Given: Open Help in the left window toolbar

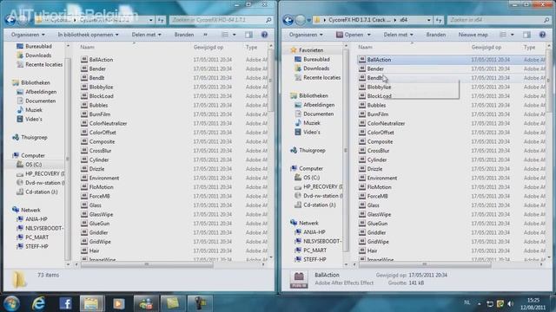Looking at the screenshot, I should click(x=264, y=35).
